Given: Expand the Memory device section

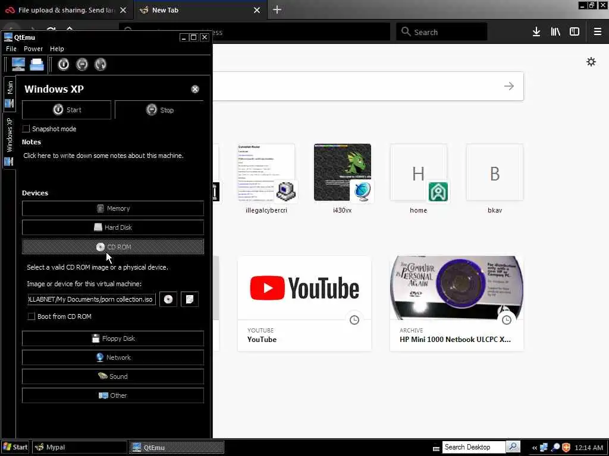Looking at the screenshot, I should coord(113,208).
